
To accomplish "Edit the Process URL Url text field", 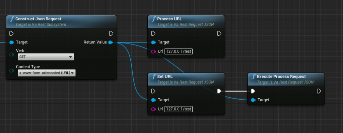I will (179, 51).
